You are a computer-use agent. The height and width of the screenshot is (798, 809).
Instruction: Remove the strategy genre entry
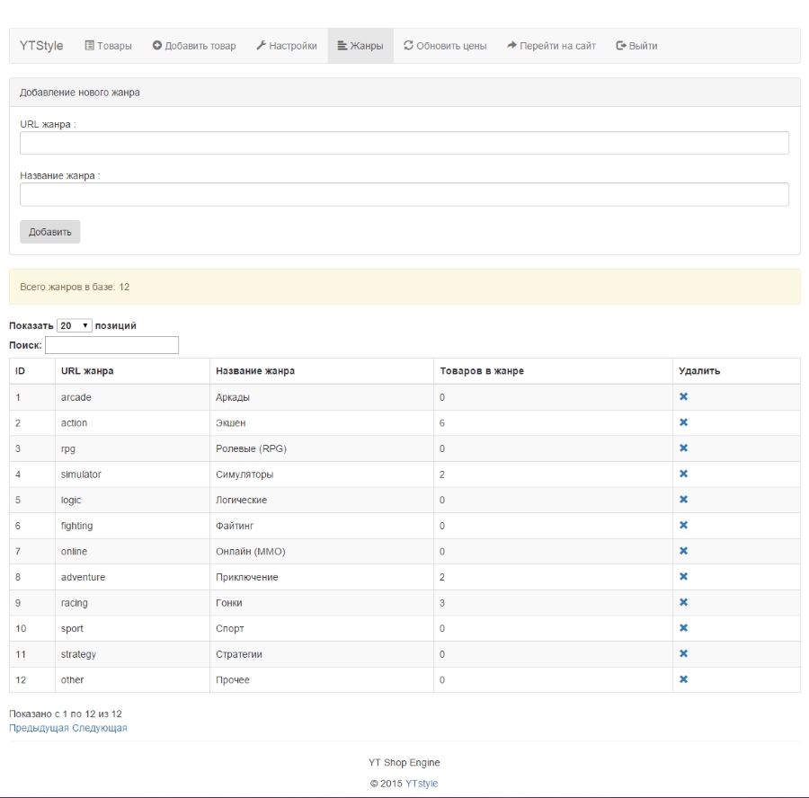[683, 653]
